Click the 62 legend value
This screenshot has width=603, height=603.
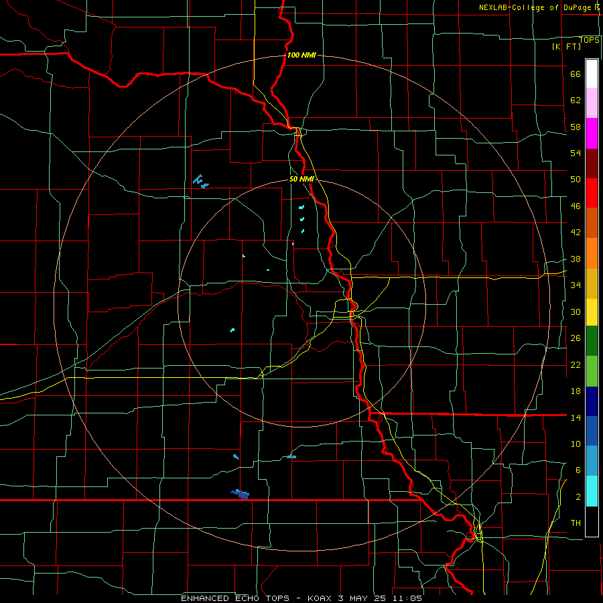576,100
